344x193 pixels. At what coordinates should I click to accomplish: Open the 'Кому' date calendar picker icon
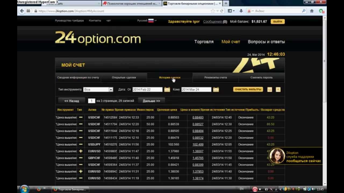pyautogui.click(x=216, y=90)
